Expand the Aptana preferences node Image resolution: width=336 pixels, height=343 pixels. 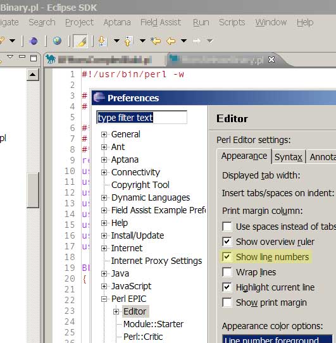click(104, 159)
